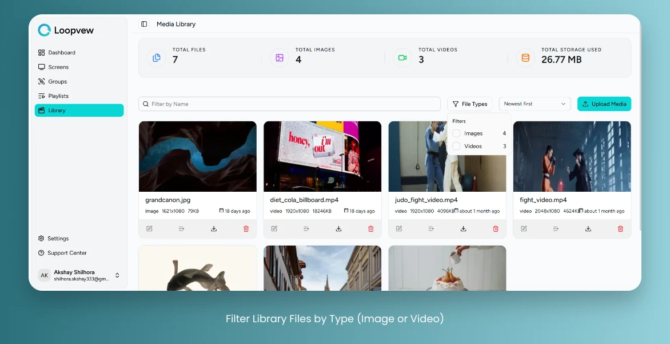Screen dimensions: 670x344
Task: Focus the Filter by Name search field
Action: (289, 104)
